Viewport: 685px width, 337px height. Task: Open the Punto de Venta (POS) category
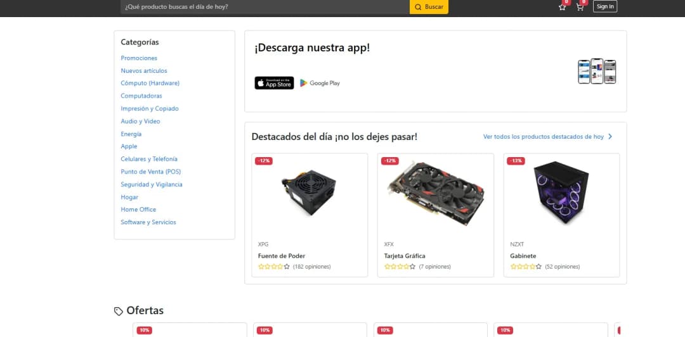click(x=151, y=172)
